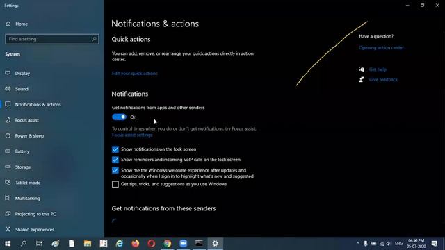This screenshot has height=250, width=445.
Task: Click the Give feedback link
Action: (383, 80)
